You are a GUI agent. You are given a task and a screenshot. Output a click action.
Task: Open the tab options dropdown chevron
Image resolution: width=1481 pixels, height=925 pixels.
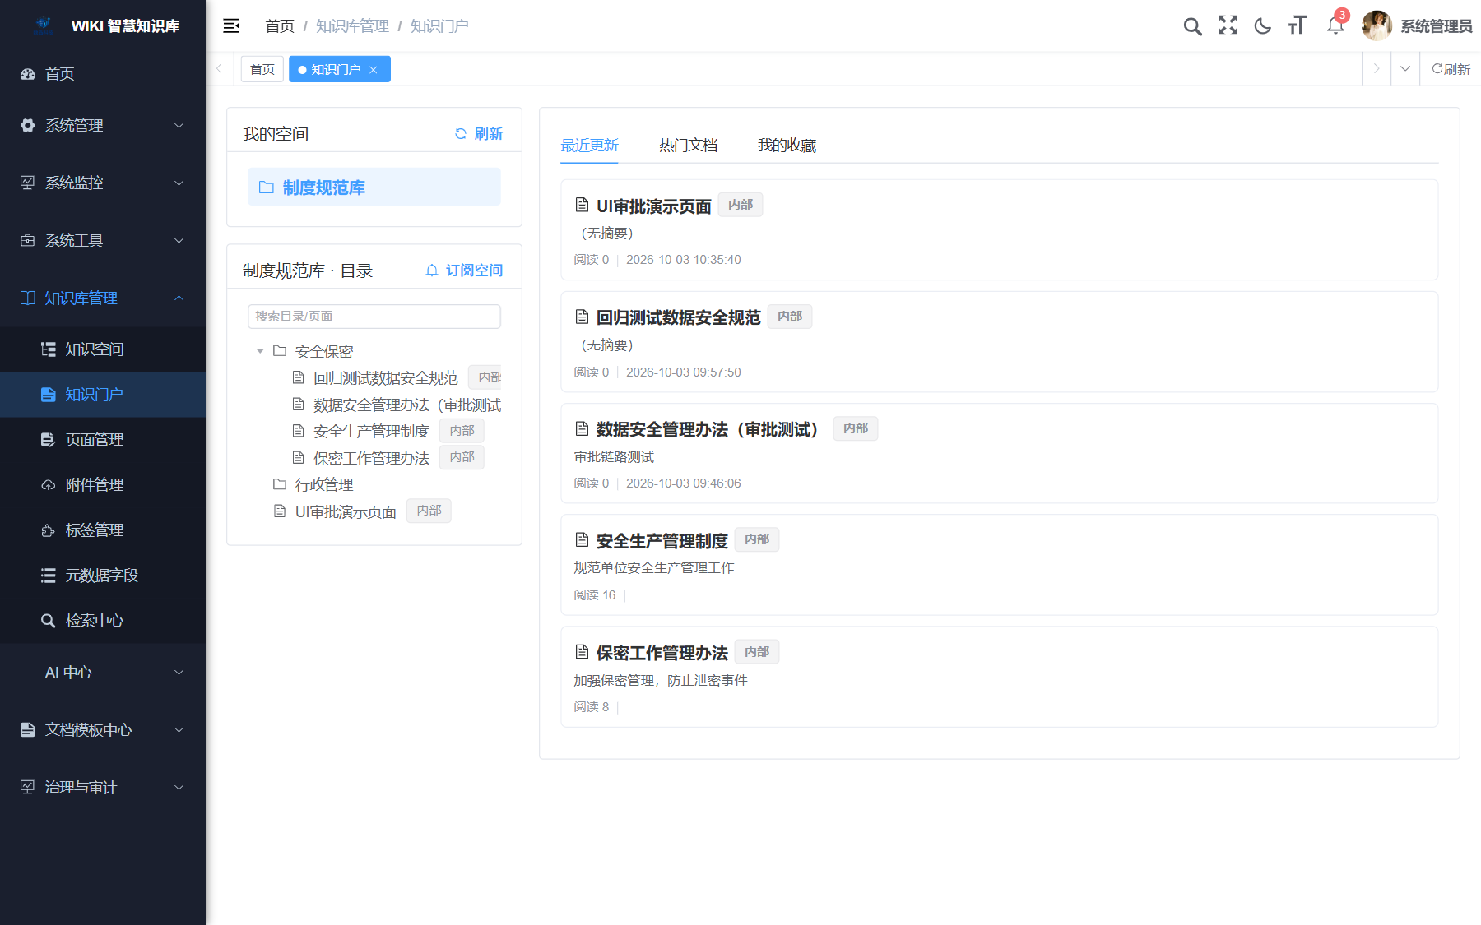click(1405, 69)
